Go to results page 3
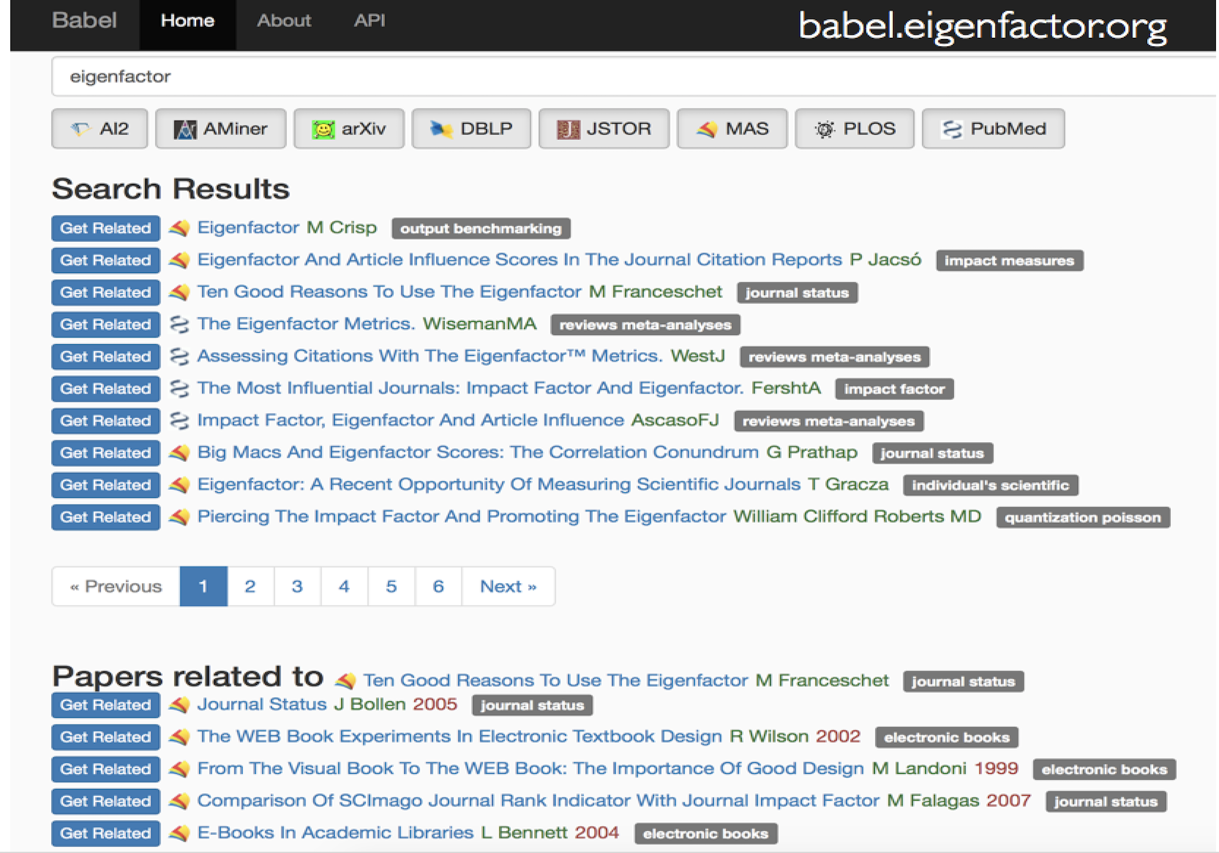Screen dimensions: 1219x853 (x=297, y=586)
